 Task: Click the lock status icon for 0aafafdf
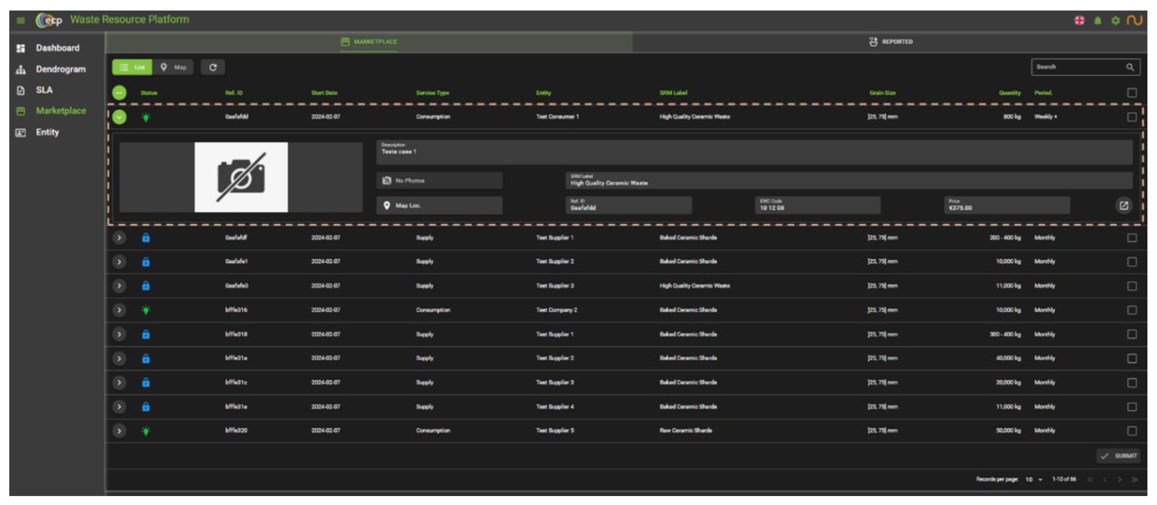coord(146,238)
